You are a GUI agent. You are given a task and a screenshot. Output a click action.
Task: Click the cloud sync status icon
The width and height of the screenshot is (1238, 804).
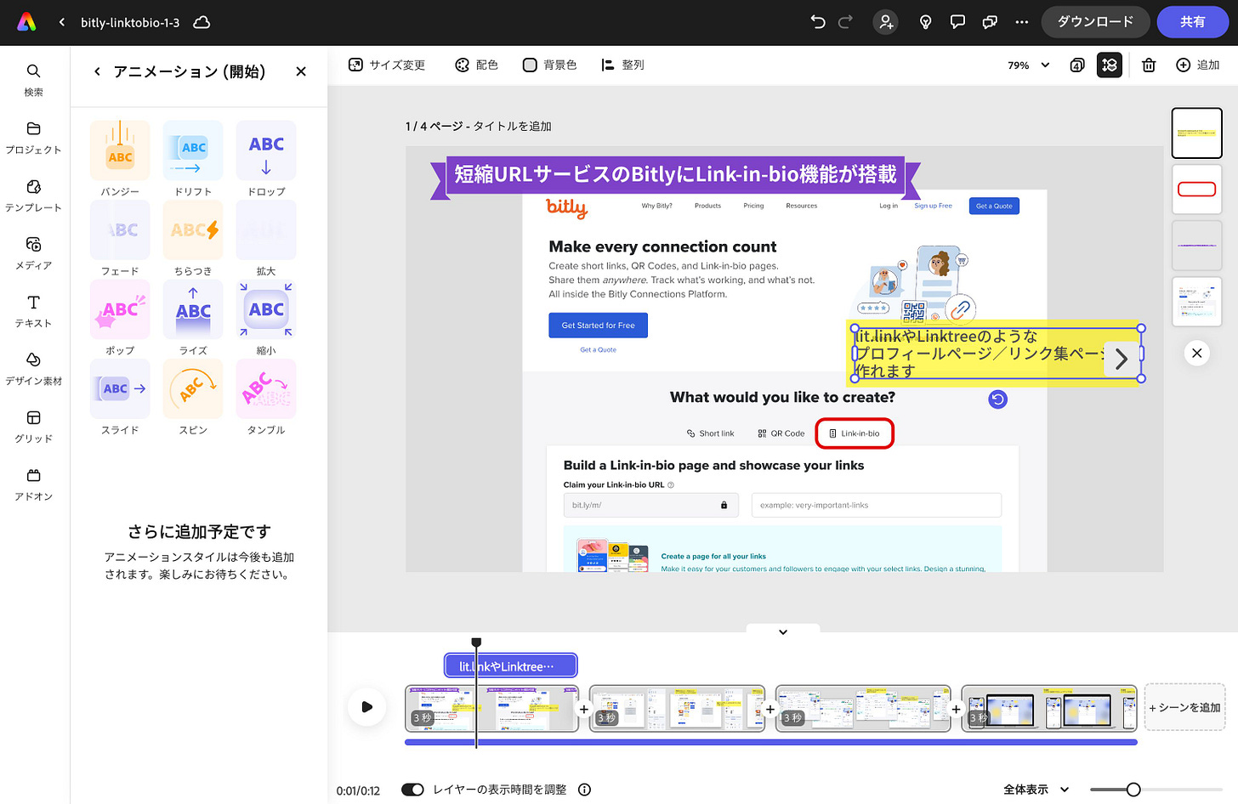202,22
